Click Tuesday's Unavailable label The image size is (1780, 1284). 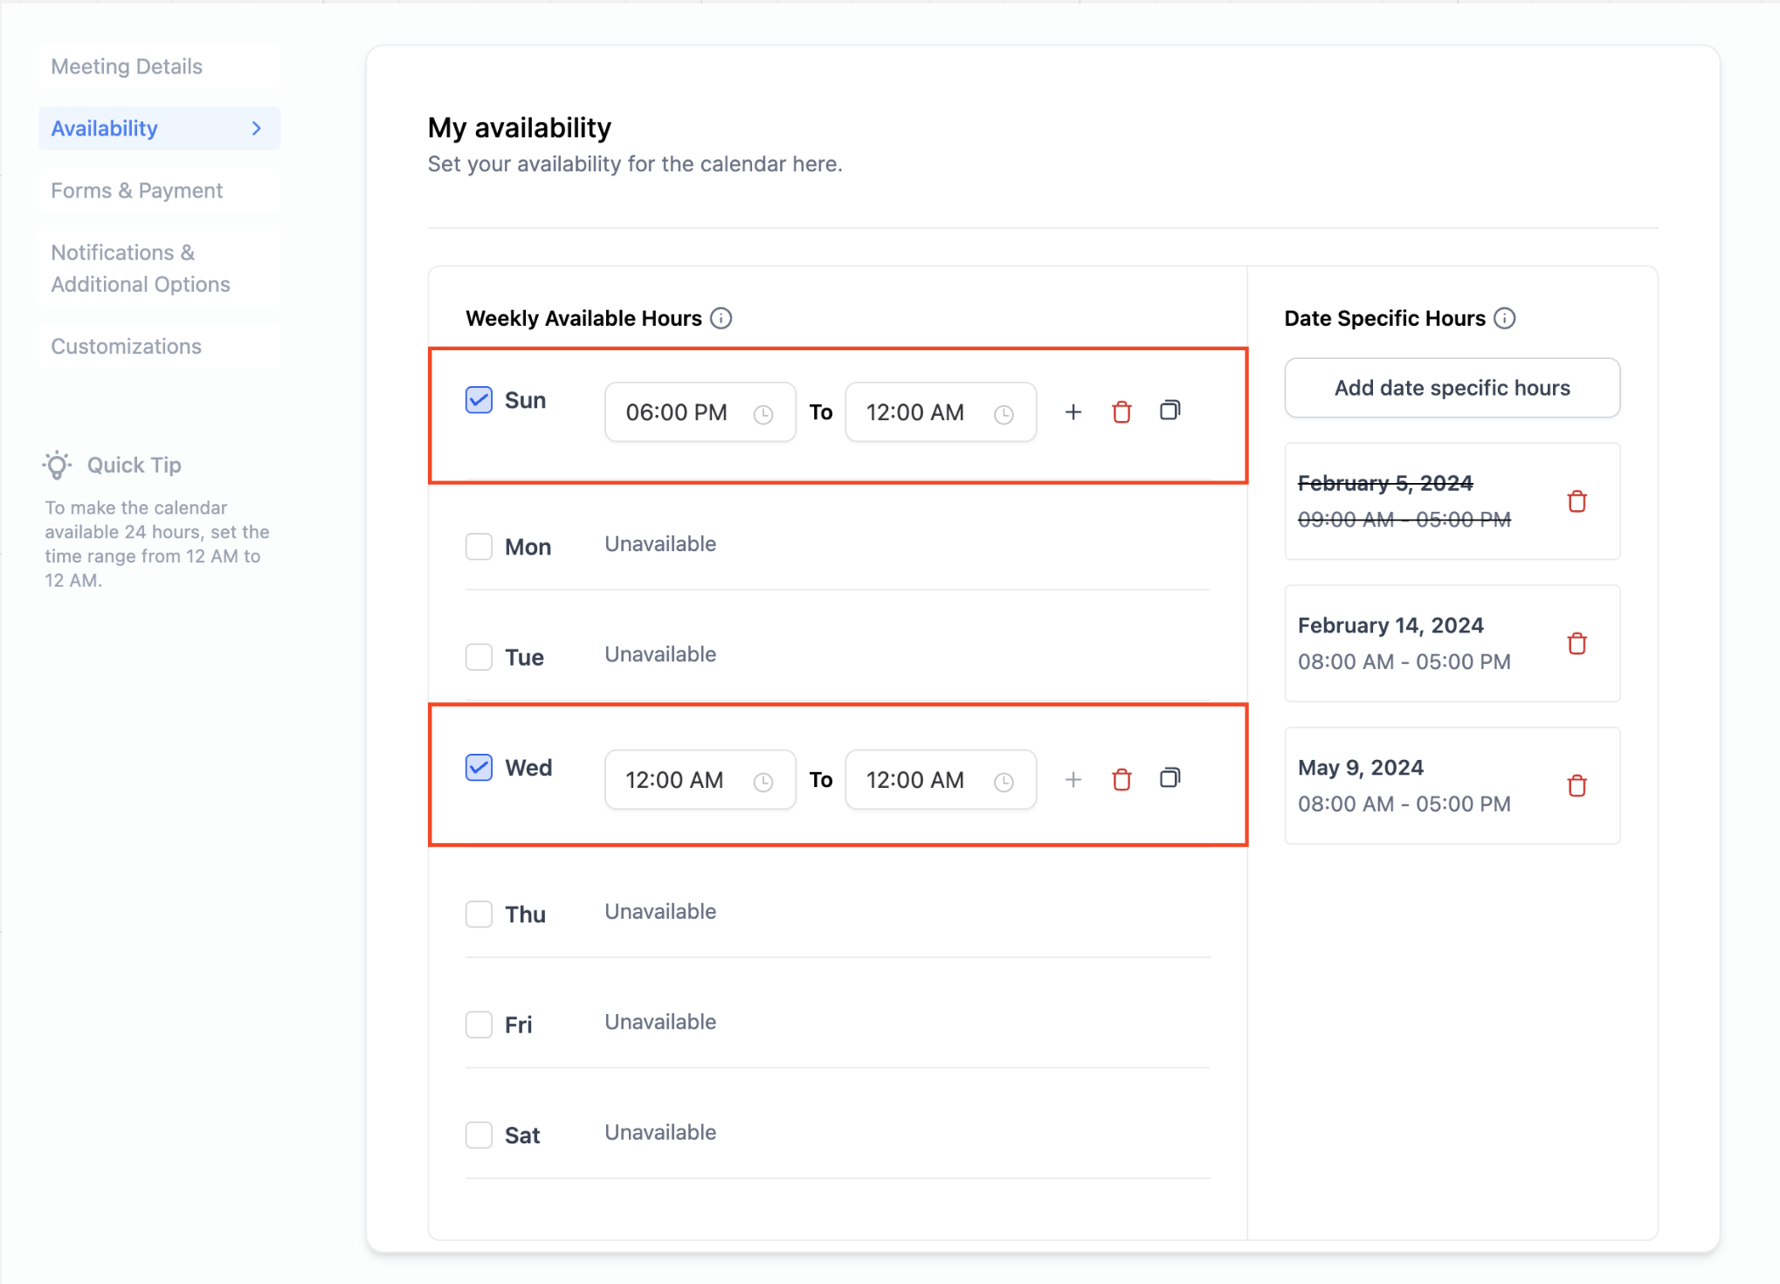click(x=660, y=654)
